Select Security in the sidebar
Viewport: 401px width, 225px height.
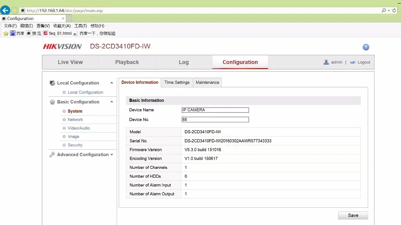click(75, 145)
